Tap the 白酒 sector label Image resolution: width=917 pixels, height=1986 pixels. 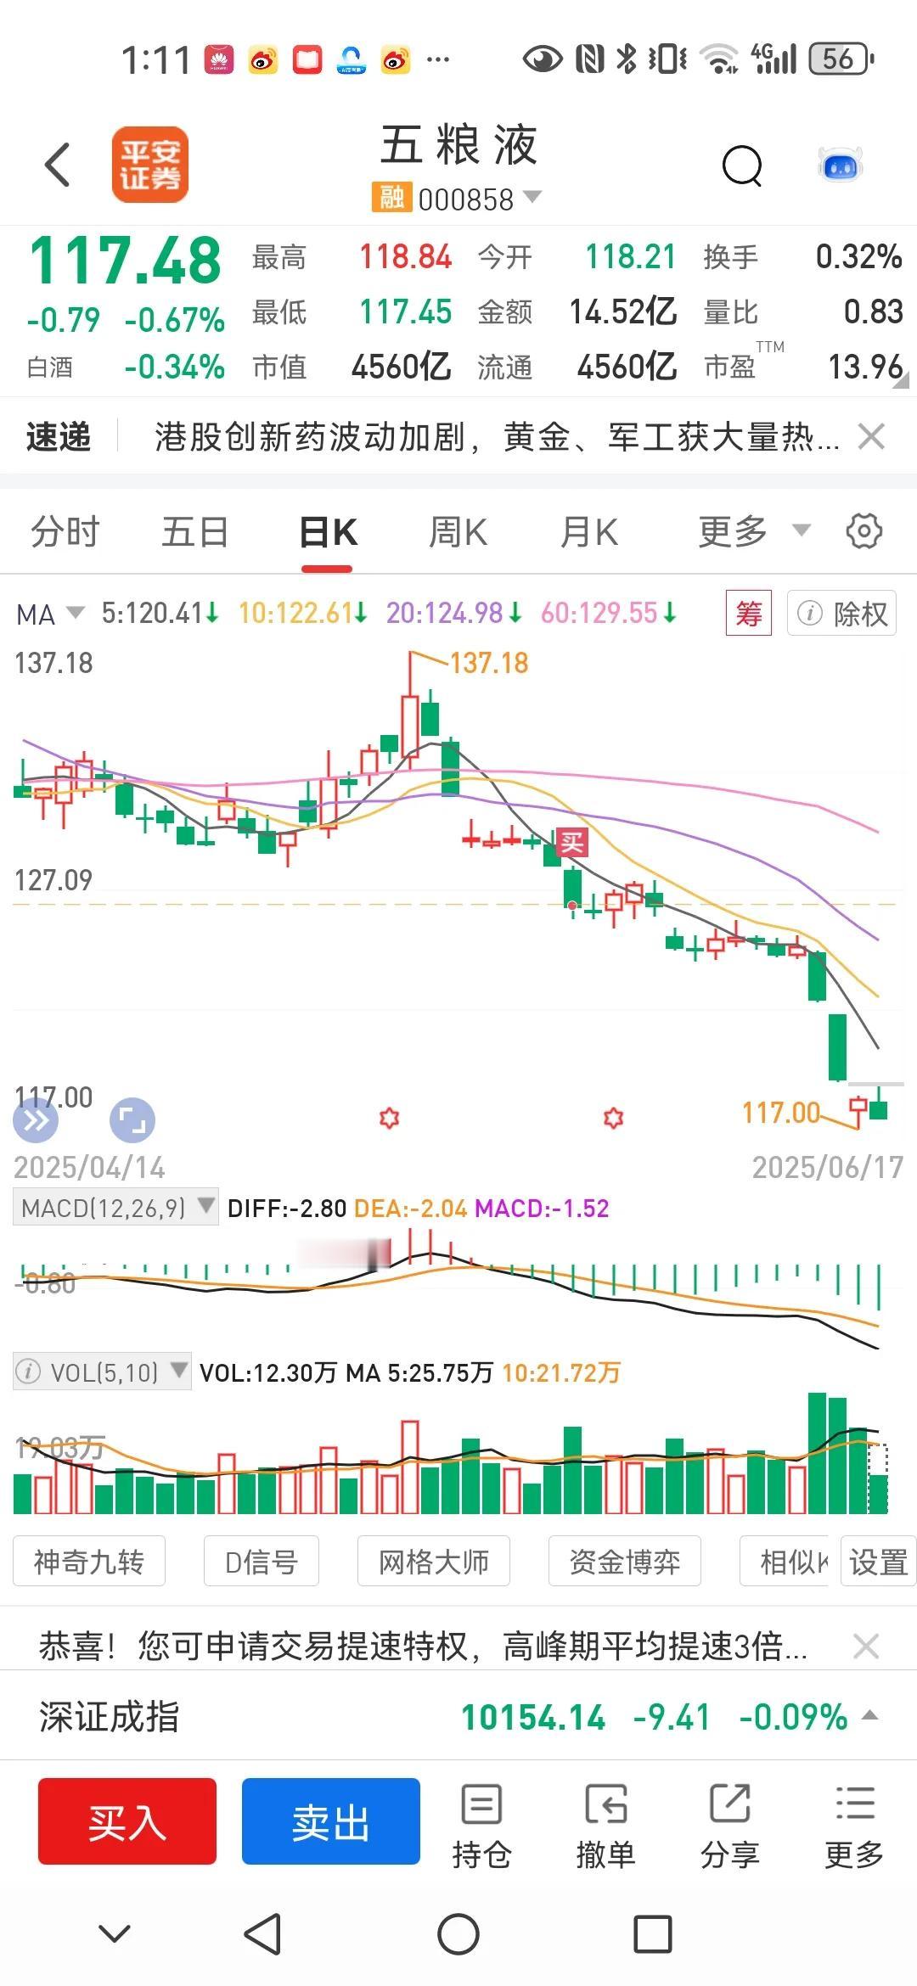coord(49,367)
